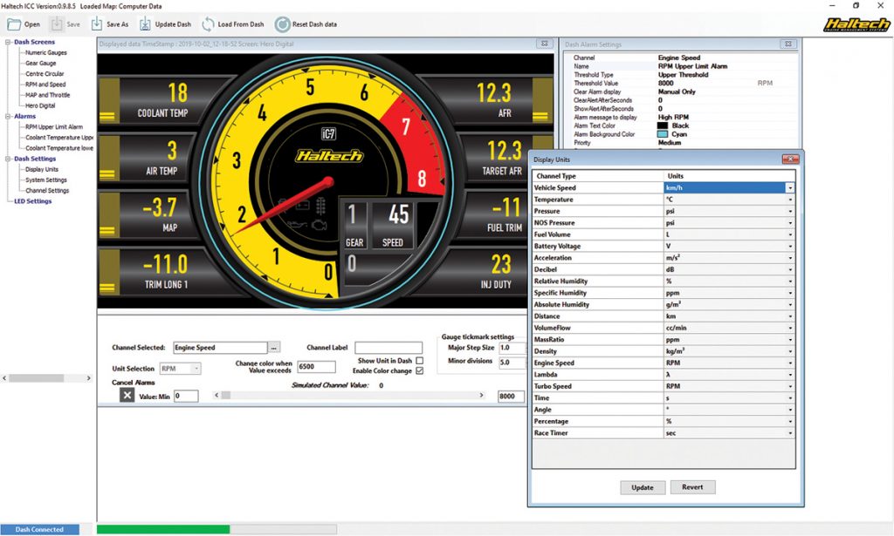The height and width of the screenshot is (536, 894).
Task: Open the channel browse ellipsis button
Action: [274, 347]
